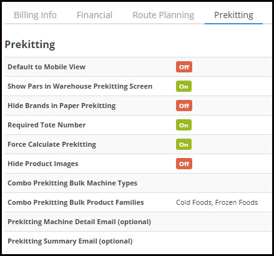Toggle Default to Mobile View switch
This screenshot has height=256, width=274.
pos(184,67)
